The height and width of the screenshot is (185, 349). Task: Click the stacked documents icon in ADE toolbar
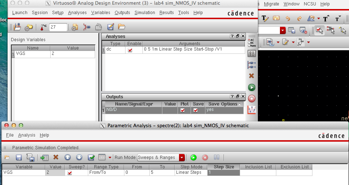coord(98,27)
